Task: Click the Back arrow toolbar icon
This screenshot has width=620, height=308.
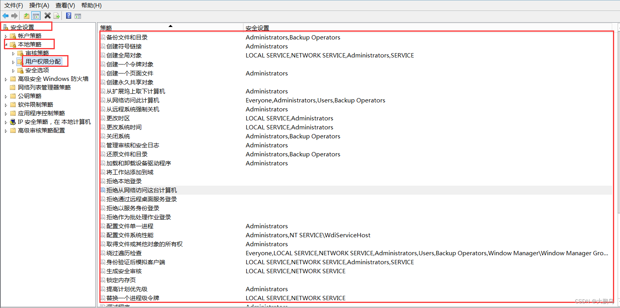Action: [5, 16]
